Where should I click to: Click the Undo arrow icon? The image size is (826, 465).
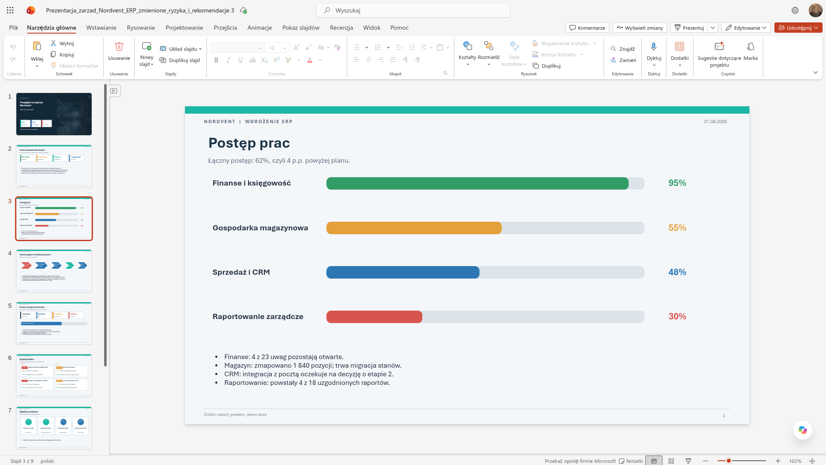click(x=13, y=47)
